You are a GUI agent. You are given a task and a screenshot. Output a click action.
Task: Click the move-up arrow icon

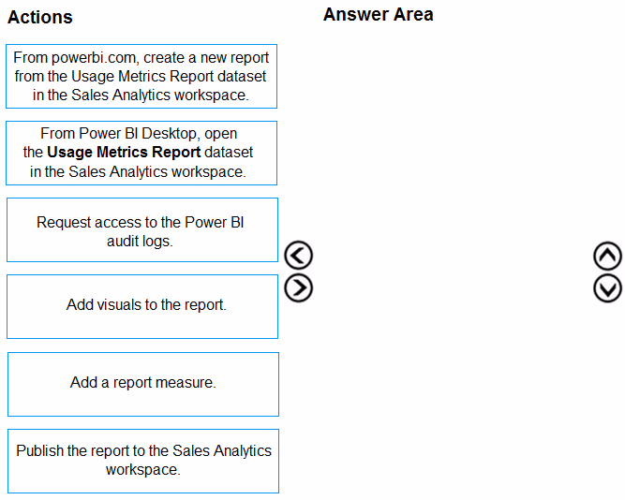tap(607, 256)
